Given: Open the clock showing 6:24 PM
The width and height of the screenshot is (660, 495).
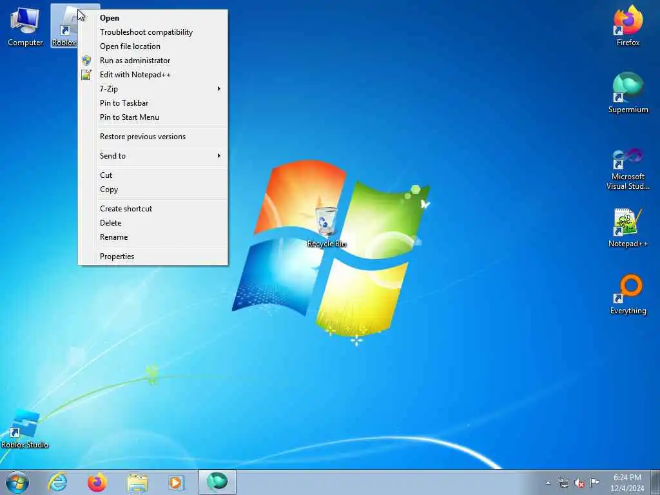Looking at the screenshot, I should pyautogui.click(x=627, y=483).
